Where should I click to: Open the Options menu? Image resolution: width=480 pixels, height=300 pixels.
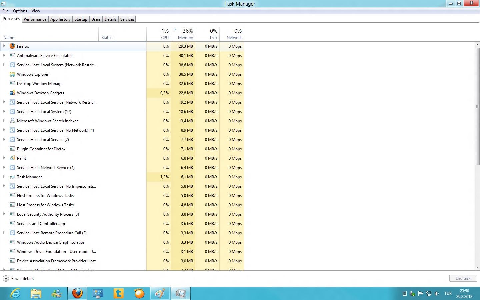click(20, 11)
